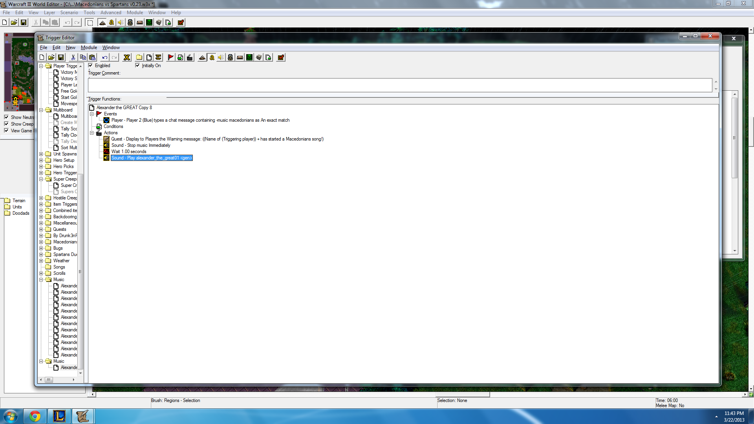Expand the Hero Picks folder
This screenshot has height=424, width=754.
(x=41, y=166)
